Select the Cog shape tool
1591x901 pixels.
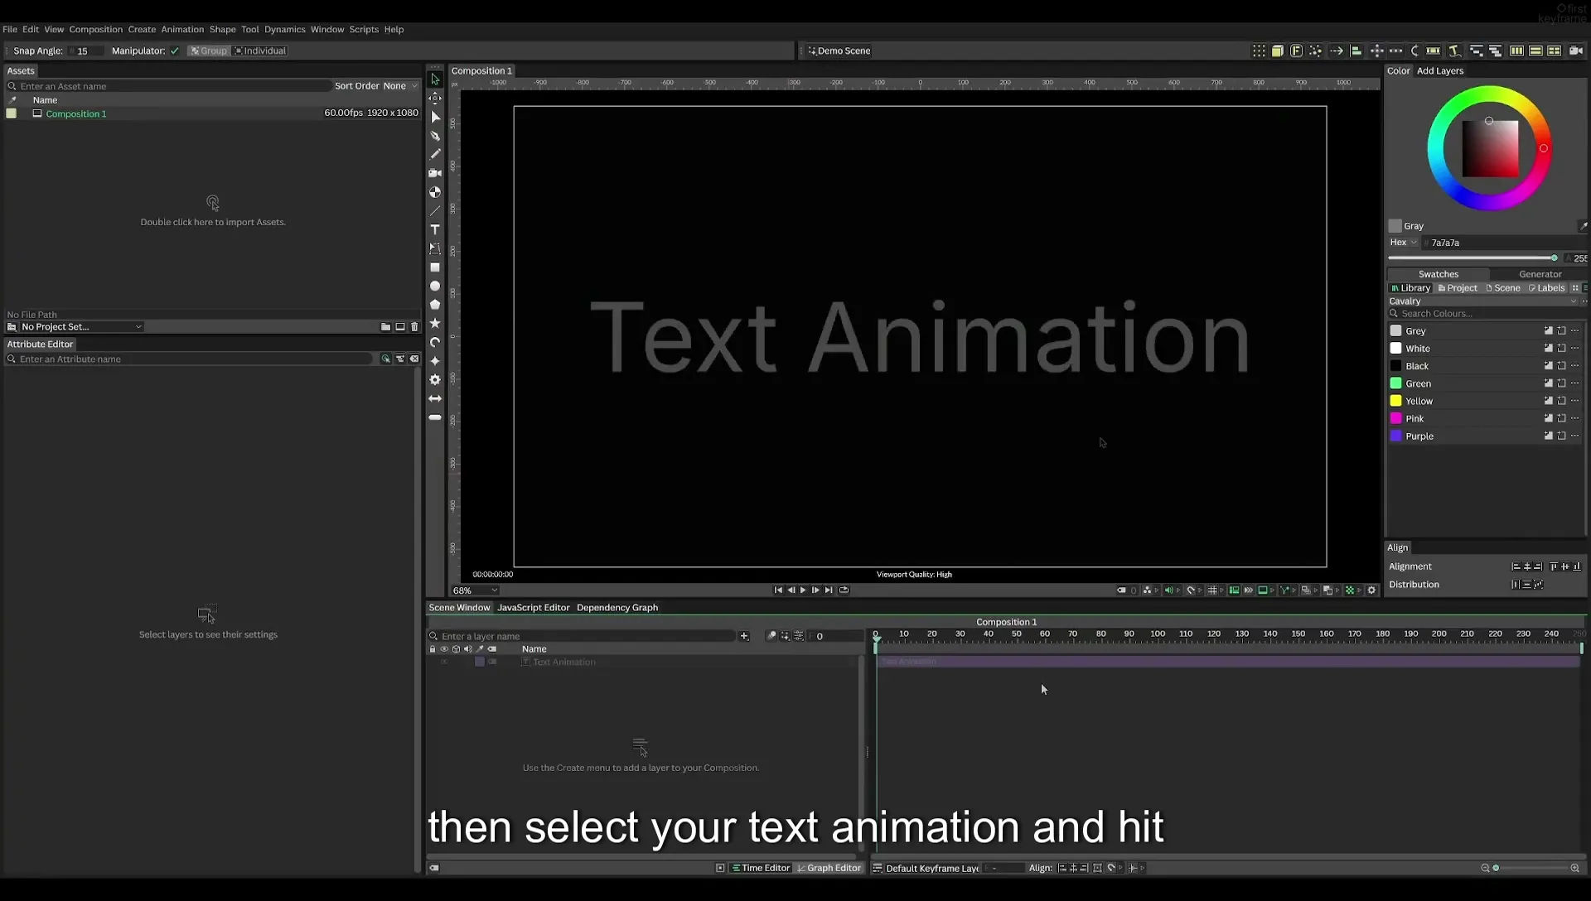coord(435,379)
